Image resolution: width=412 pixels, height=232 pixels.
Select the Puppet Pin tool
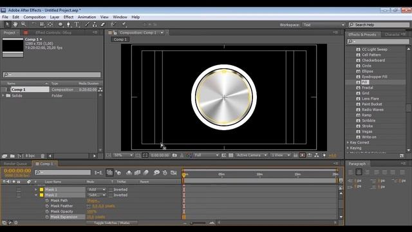click(124, 24)
